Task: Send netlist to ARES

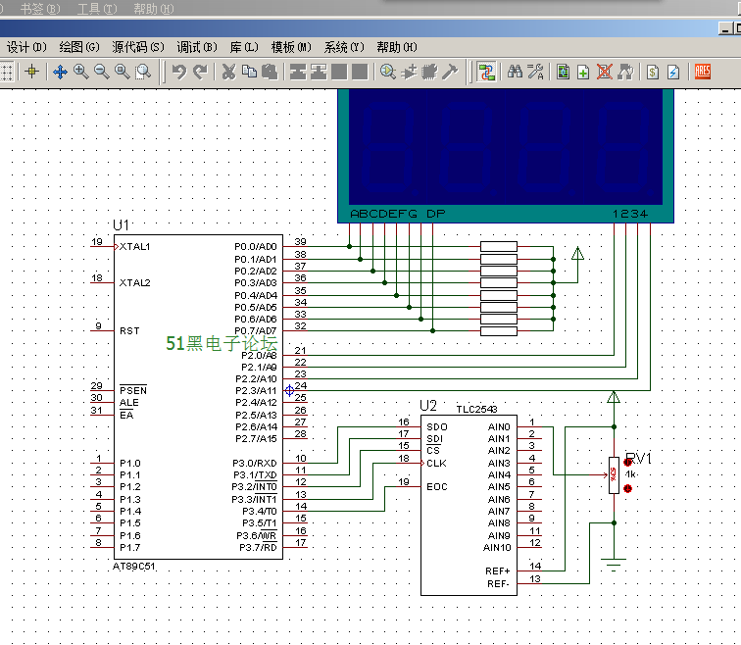Action: click(703, 72)
